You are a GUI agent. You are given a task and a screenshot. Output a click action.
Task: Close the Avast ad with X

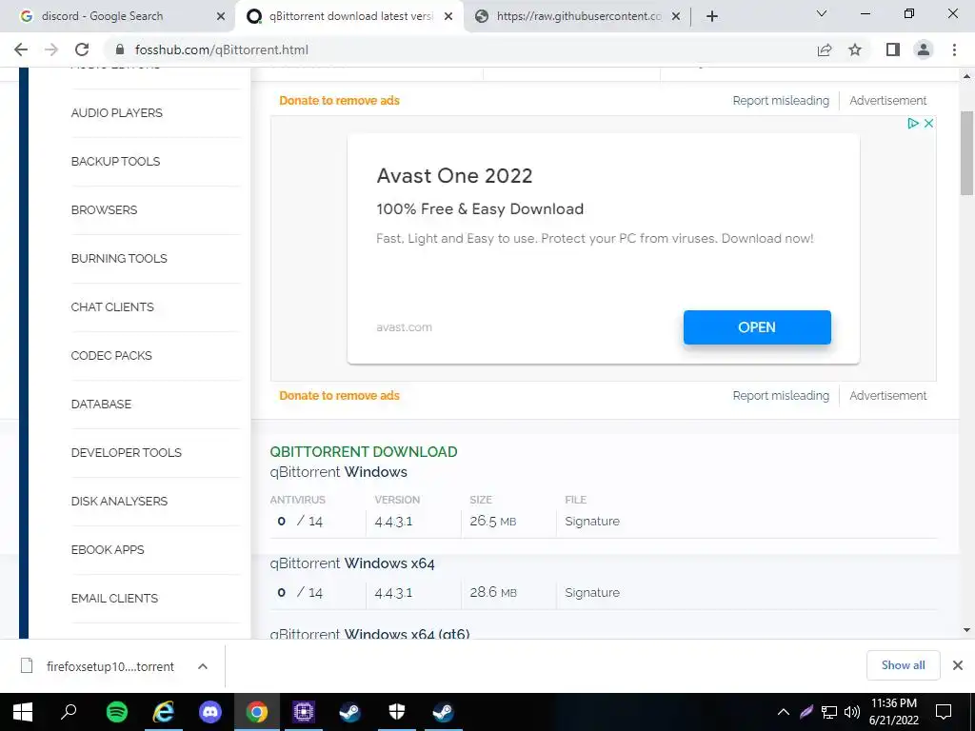(x=928, y=123)
